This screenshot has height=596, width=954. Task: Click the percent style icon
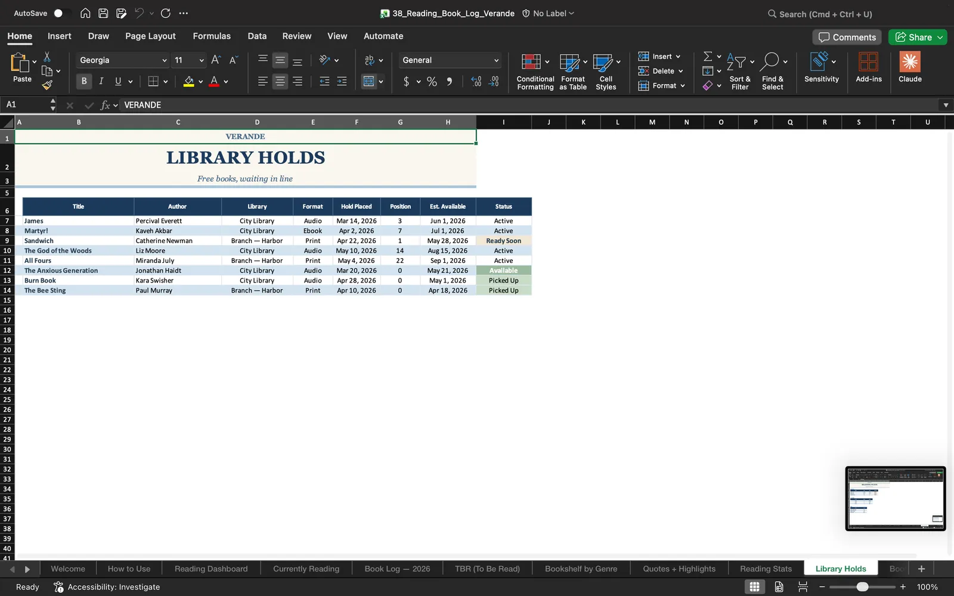point(432,82)
